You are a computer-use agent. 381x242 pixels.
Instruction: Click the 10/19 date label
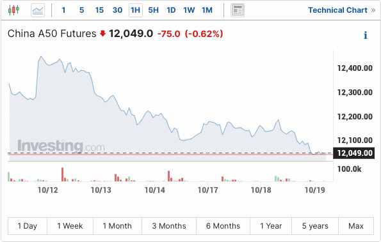315,190
